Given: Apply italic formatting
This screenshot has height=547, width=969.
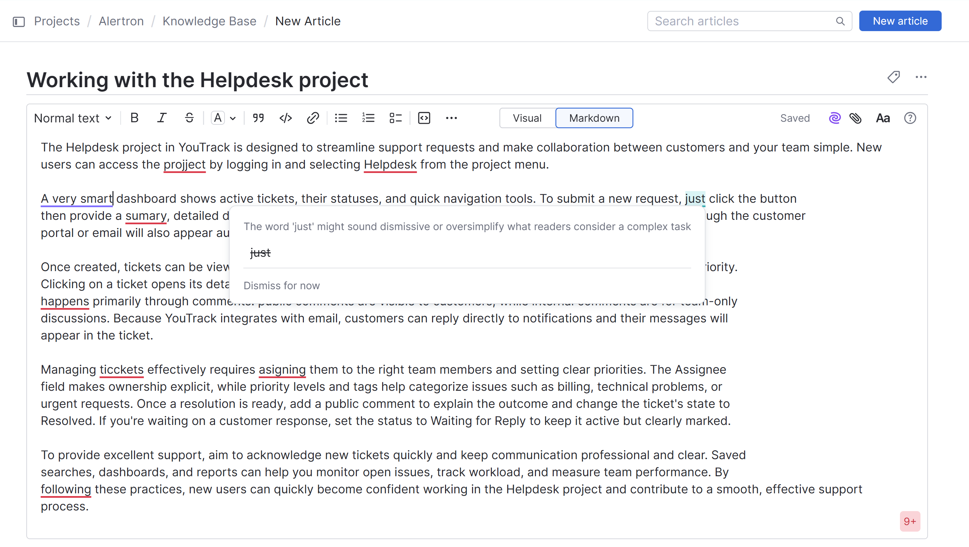Looking at the screenshot, I should tap(162, 118).
